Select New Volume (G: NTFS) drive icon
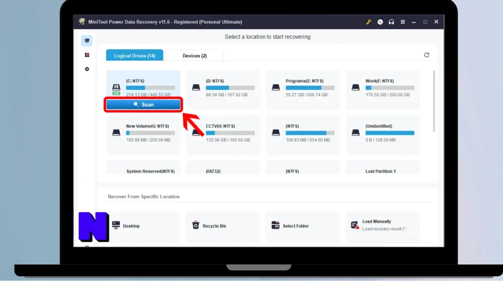 point(116,133)
